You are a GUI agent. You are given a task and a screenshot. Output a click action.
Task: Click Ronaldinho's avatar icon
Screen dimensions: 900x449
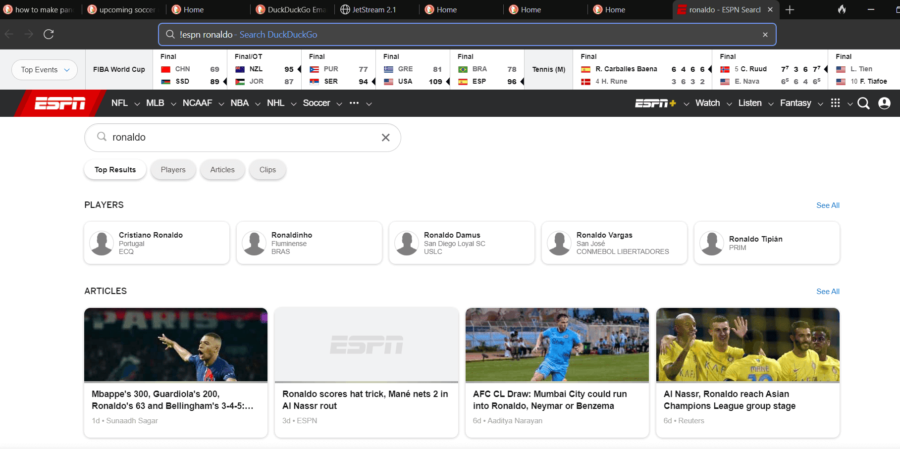(255, 243)
